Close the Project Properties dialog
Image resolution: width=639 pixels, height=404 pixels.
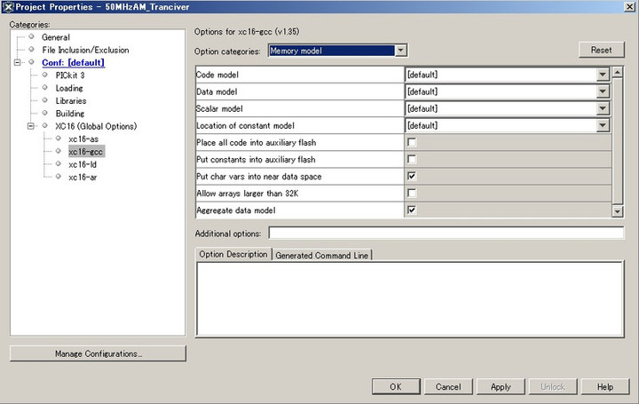tap(629, 6)
